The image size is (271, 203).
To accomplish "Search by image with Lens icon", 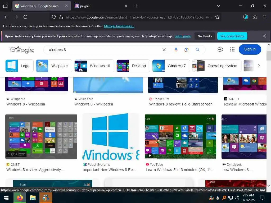I will point(187,50).
